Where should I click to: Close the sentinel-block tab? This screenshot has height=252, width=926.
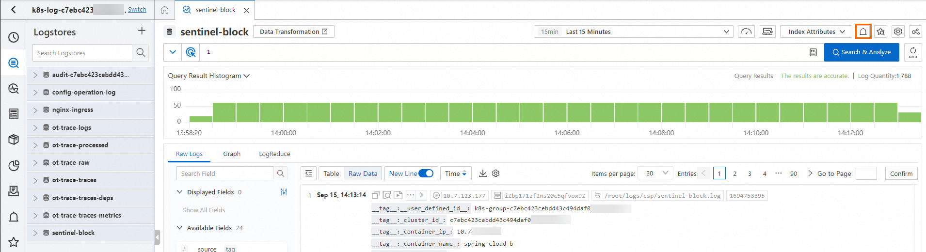click(246, 10)
